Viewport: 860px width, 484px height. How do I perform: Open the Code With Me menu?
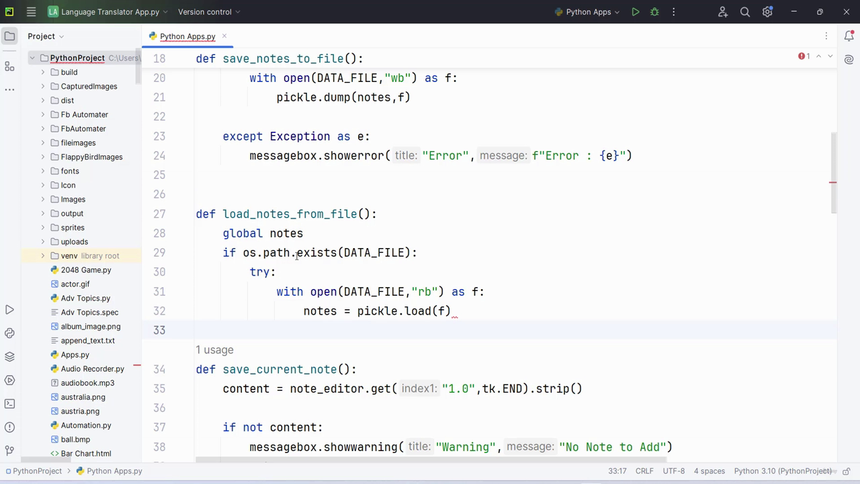click(723, 12)
